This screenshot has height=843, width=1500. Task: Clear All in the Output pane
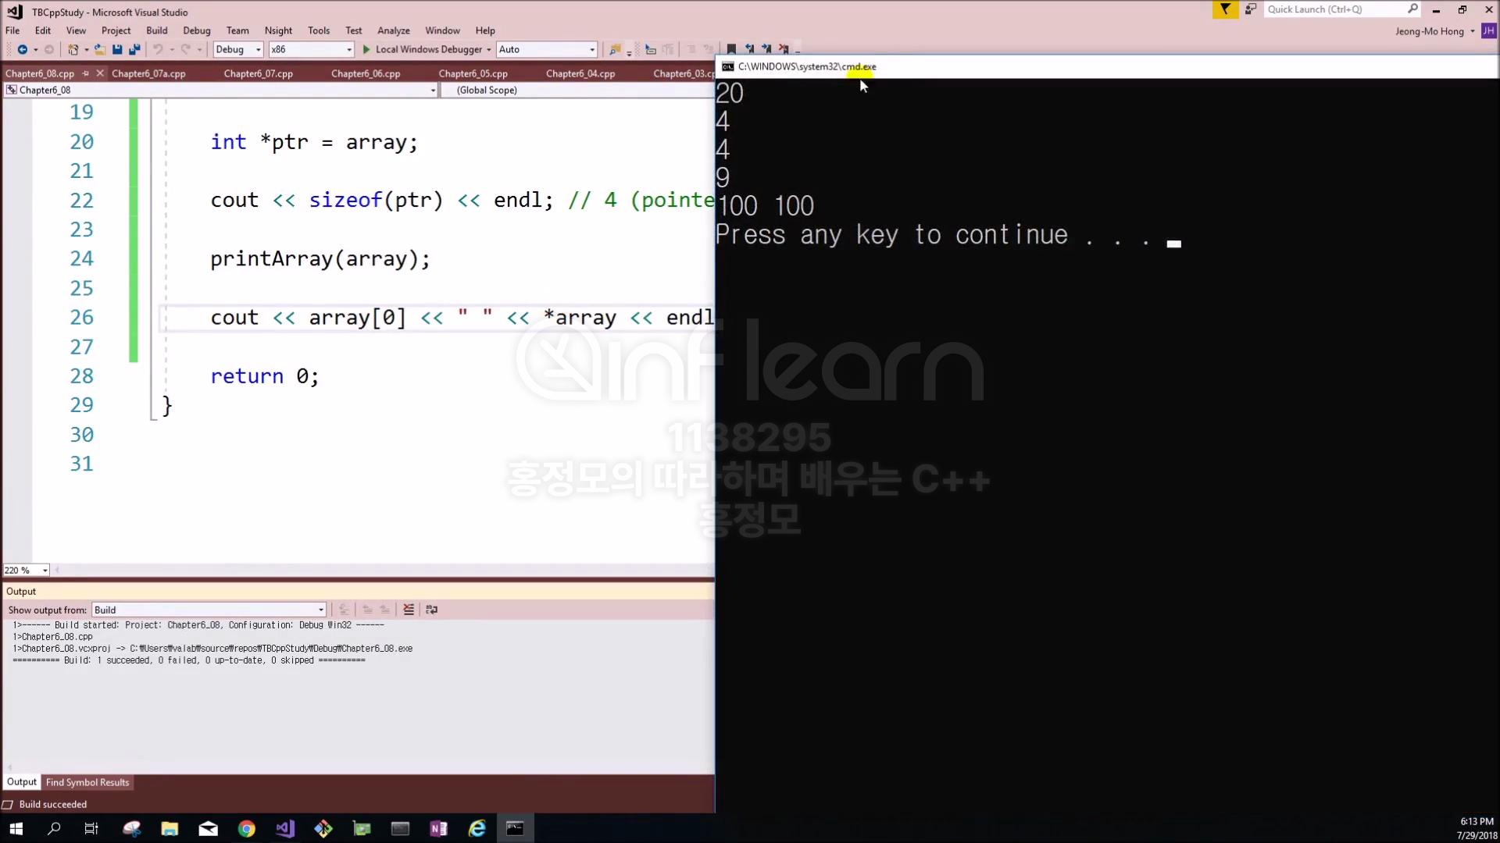coord(409,610)
